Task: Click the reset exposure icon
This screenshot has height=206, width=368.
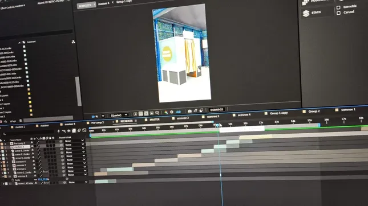Action: 172,112
